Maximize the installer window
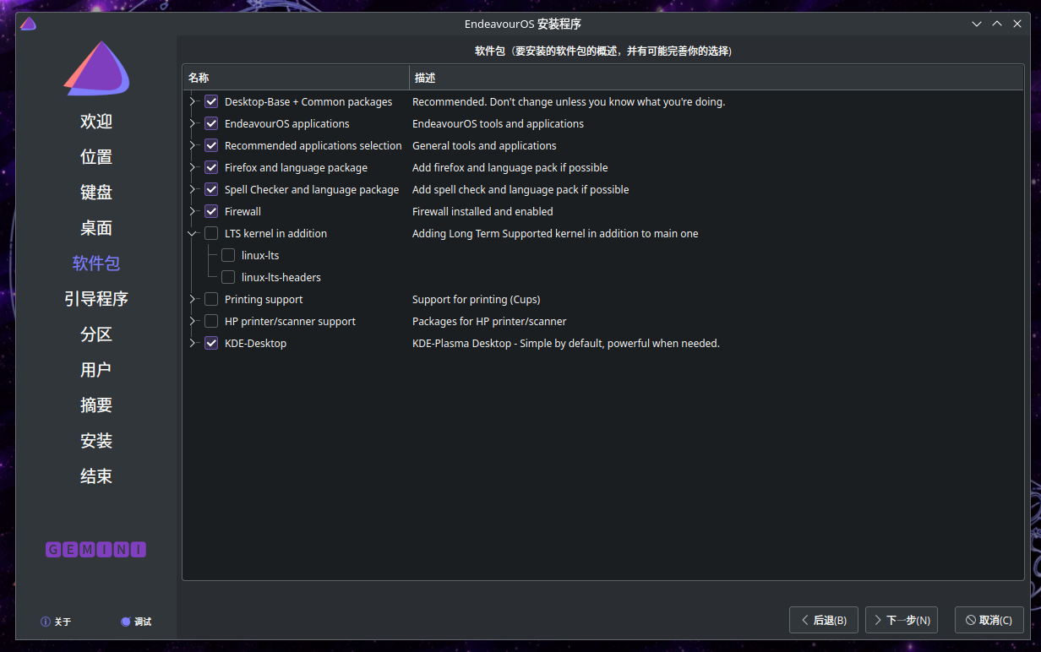 point(997,24)
